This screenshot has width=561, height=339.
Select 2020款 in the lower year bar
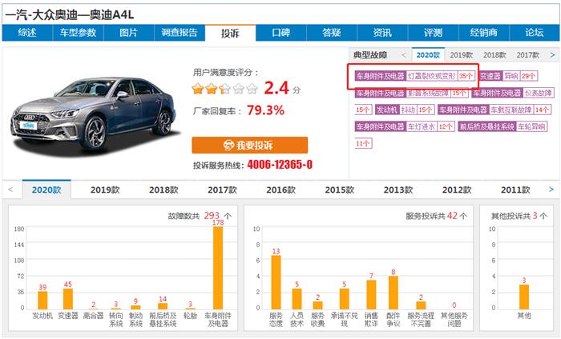[x=46, y=189]
